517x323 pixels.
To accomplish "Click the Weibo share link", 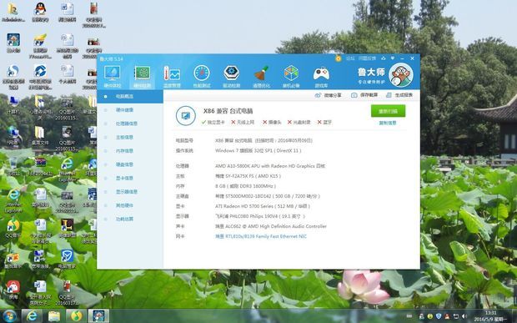I will (x=328, y=95).
